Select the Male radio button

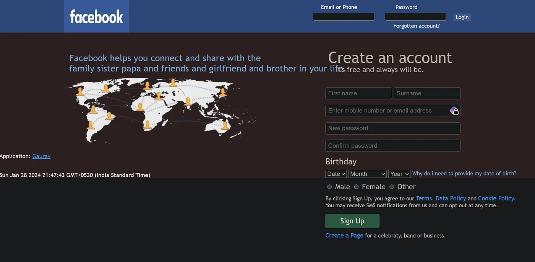[x=329, y=187]
